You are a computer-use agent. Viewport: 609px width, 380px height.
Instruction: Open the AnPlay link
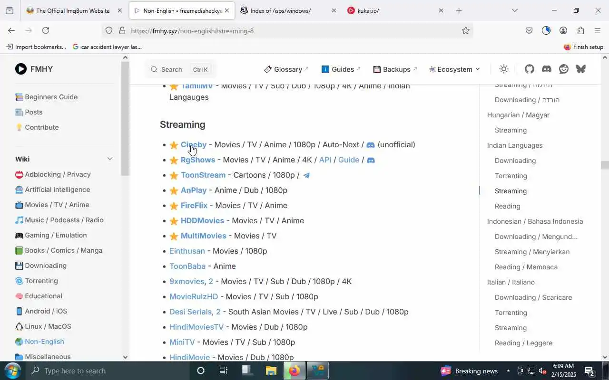pyautogui.click(x=194, y=190)
